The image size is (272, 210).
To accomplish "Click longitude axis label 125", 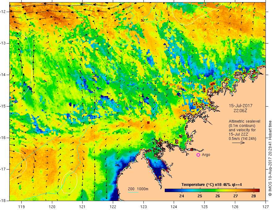I will (205, 207).
